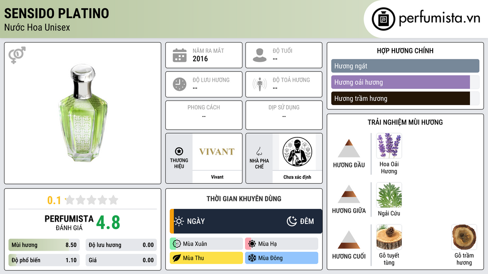Click the unisex gender symbol icon
488x274 pixels.
coord(17,55)
